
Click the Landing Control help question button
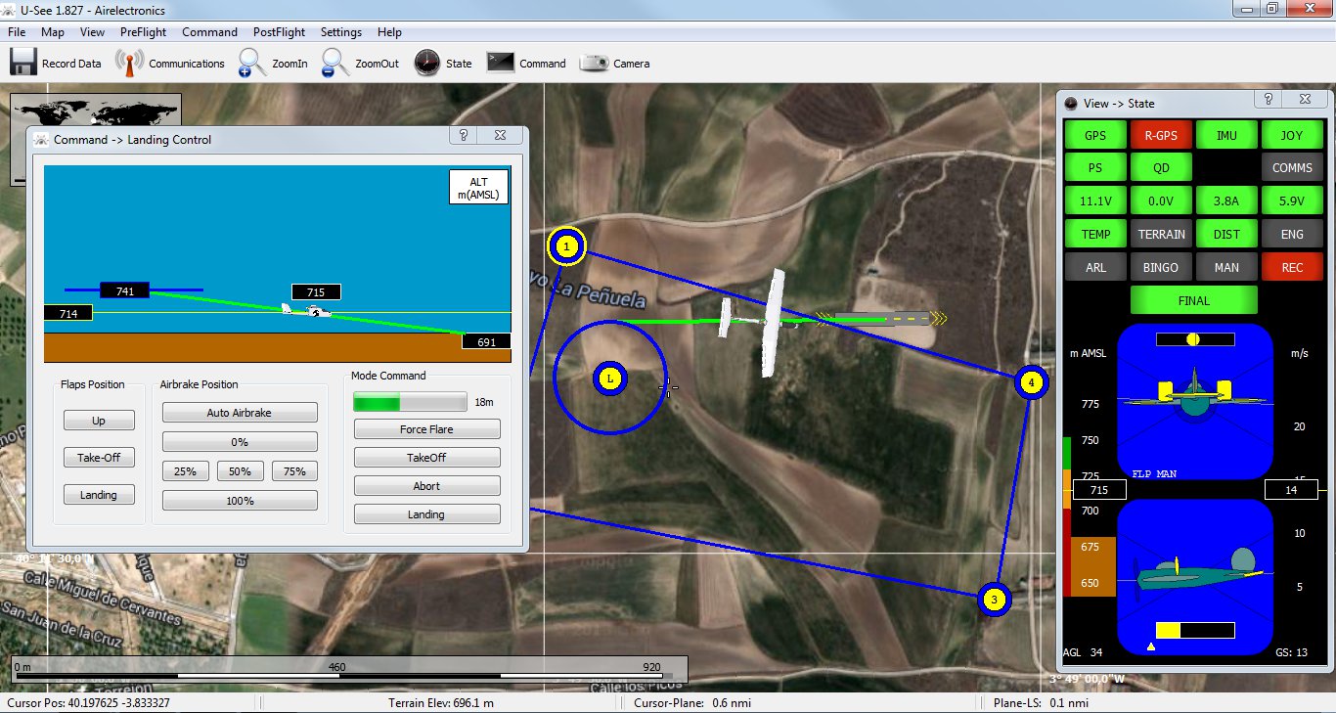click(464, 136)
